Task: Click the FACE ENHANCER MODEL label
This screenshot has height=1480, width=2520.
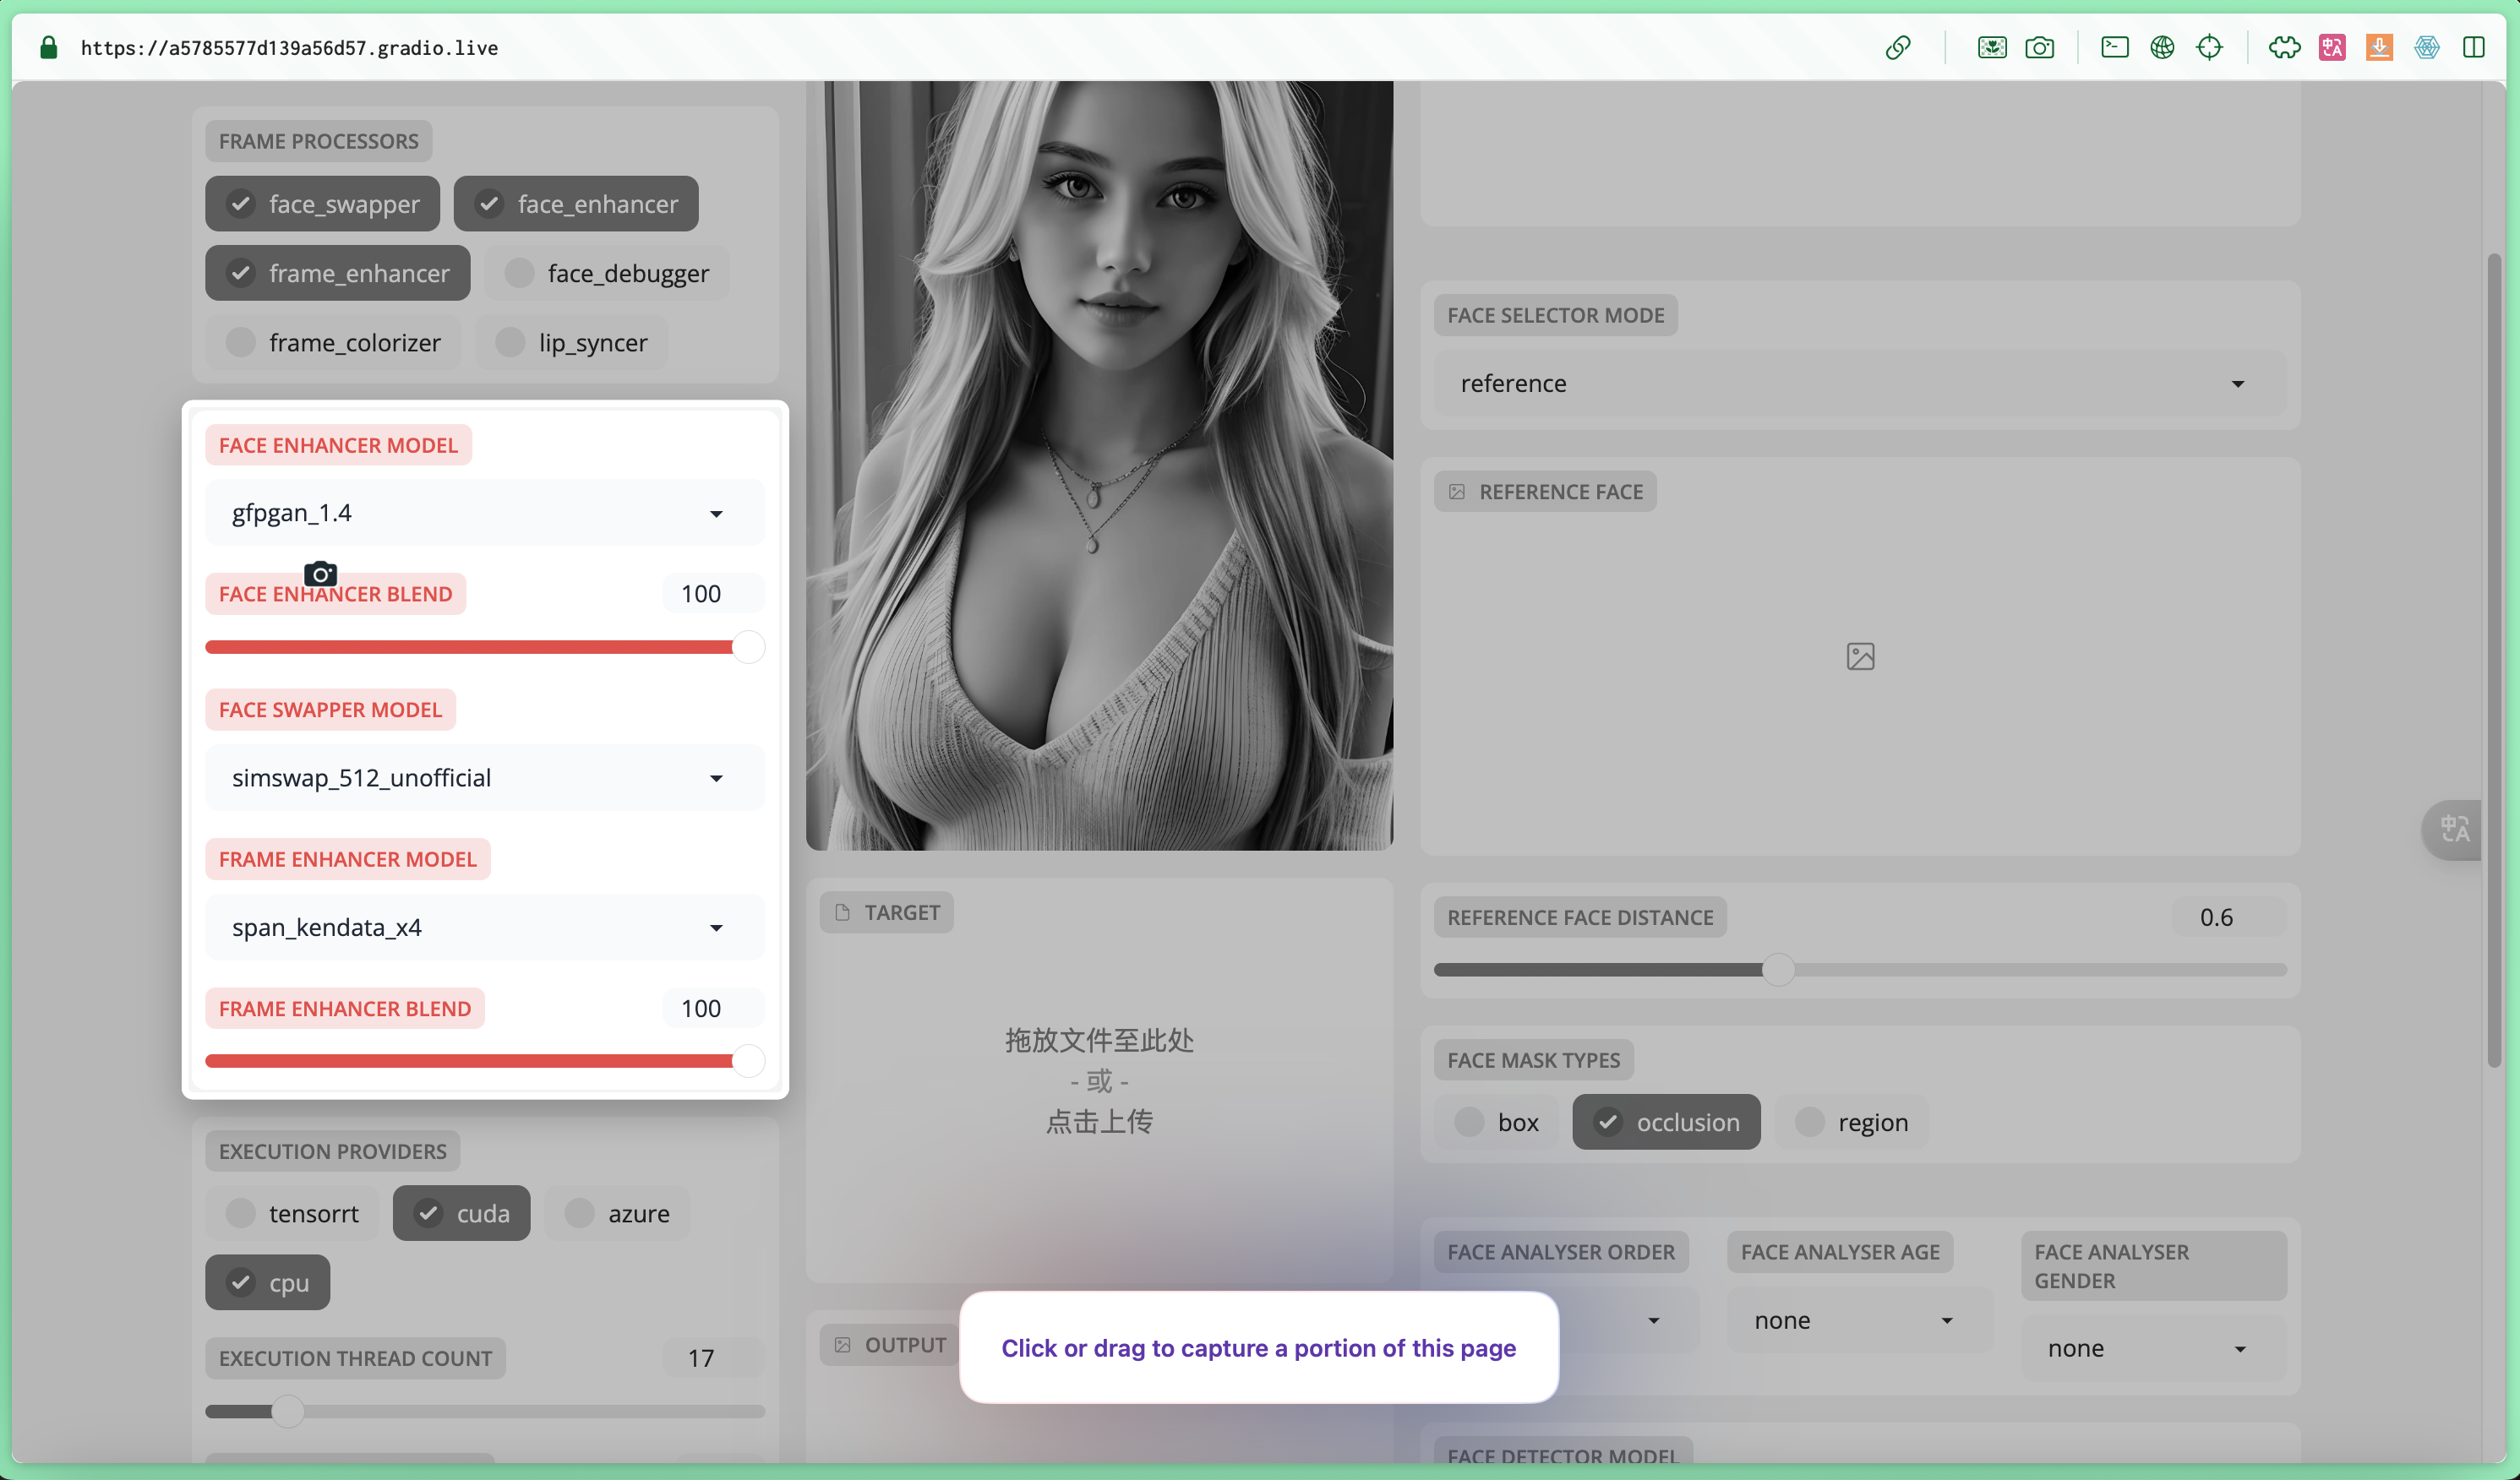Action: [x=338, y=444]
